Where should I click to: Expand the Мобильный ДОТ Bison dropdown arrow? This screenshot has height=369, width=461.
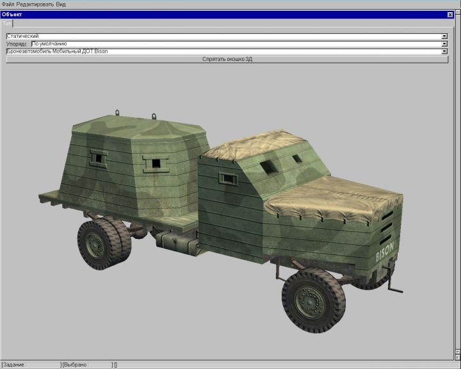point(444,51)
